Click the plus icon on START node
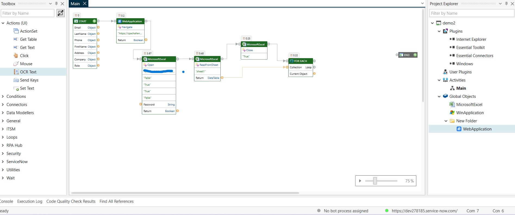Screen dimensions: 515x215 (x=94, y=21)
